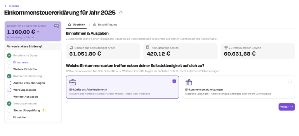Go to the Weitere Ausgaben step
Screen dimensions: 299x136
click(26, 97)
